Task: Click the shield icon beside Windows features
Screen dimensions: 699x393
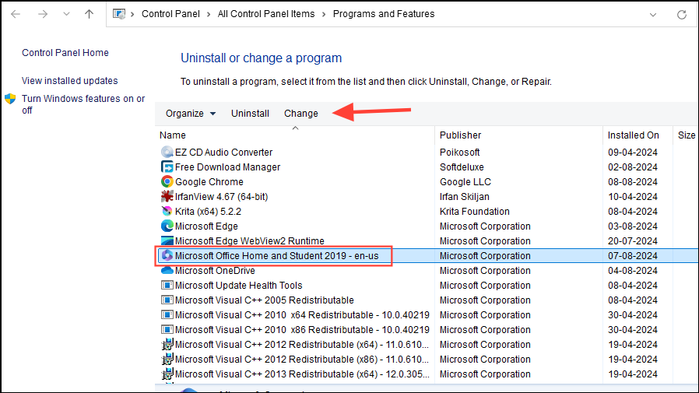Action: click(10, 99)
